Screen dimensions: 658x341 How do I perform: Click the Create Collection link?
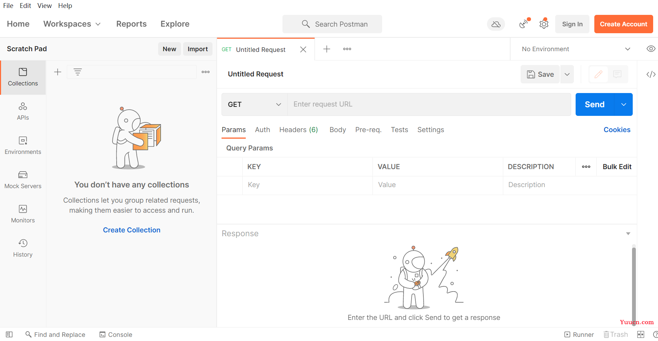132,230
